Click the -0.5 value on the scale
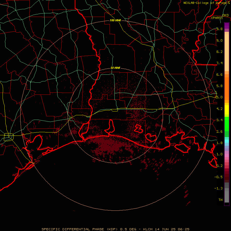Screen dimensions: 231x231 click(218, 177)
